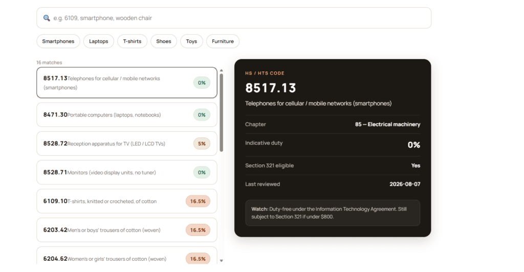This screenshot has width=524, height=272.
Task: Click the 5% duty badge on 8528.72
Action: click(x=202, y=144)
